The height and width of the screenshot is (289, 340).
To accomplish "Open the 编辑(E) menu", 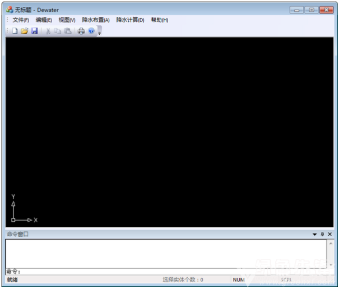I will click(44, 20).
